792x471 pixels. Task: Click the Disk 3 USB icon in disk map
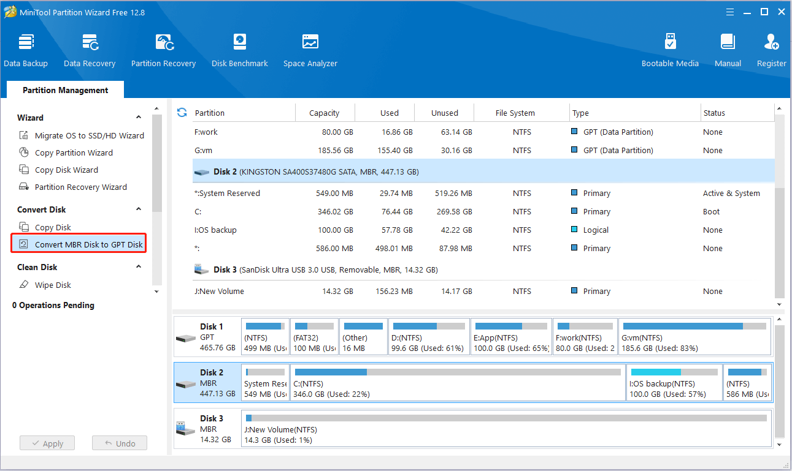(x=185, y=428)
